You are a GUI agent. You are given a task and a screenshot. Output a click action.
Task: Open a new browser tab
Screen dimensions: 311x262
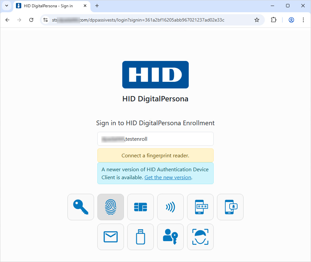click(x=97, y=6)
